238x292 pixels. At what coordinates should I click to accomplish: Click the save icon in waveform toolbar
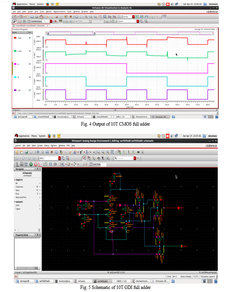click(32, 17)
